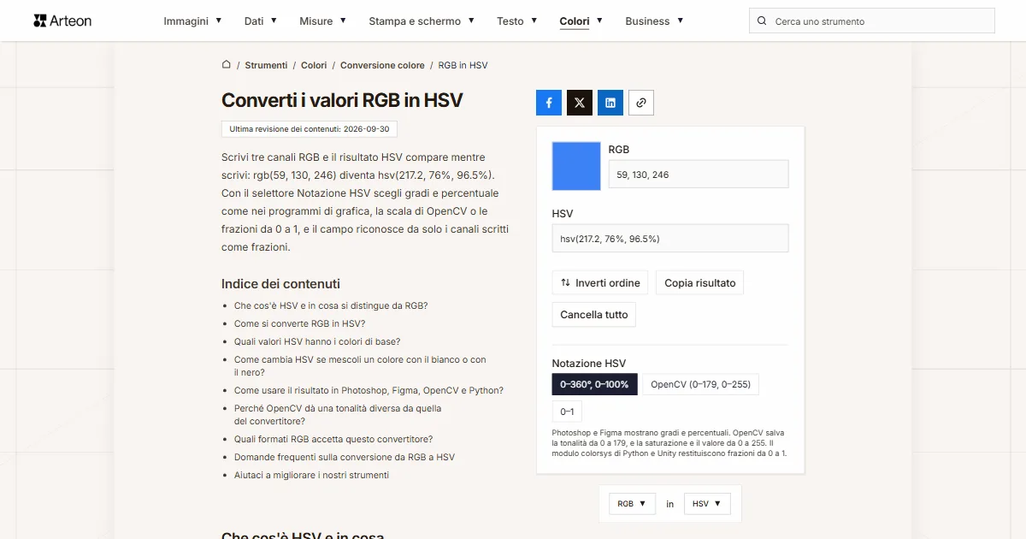Click Copia risultato button
The image size is (1026, 539).
point(699,283)
